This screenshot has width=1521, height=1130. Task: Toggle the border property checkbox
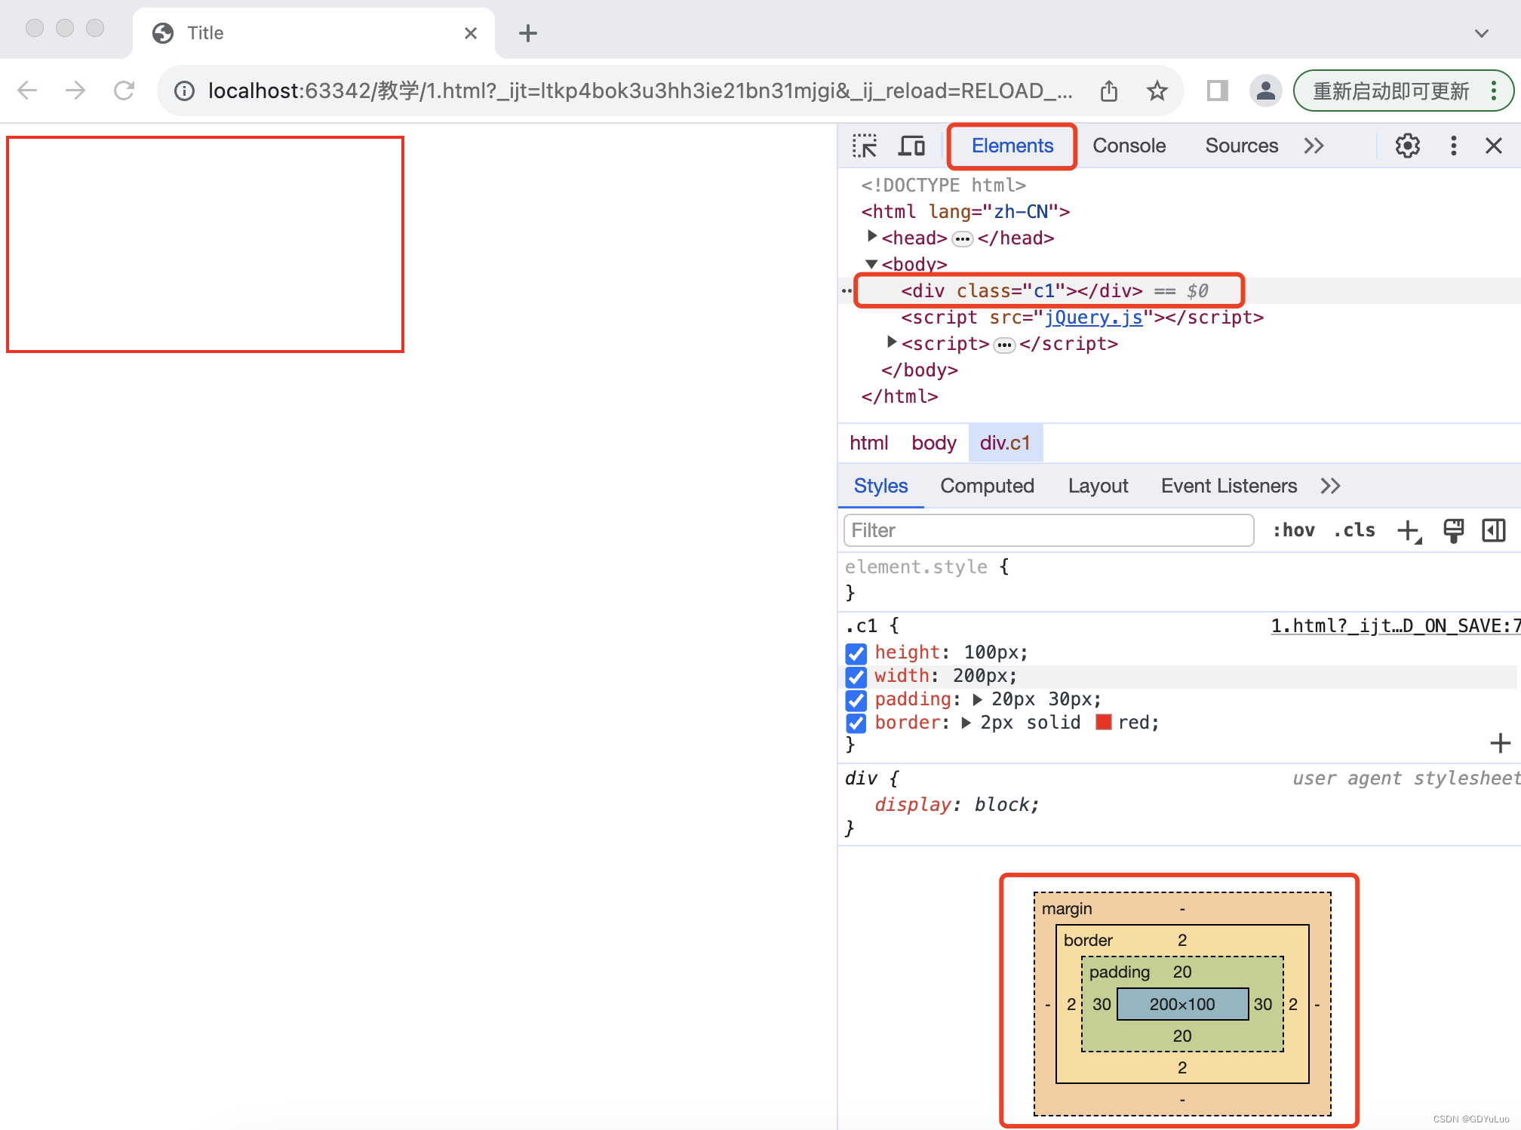856,723
